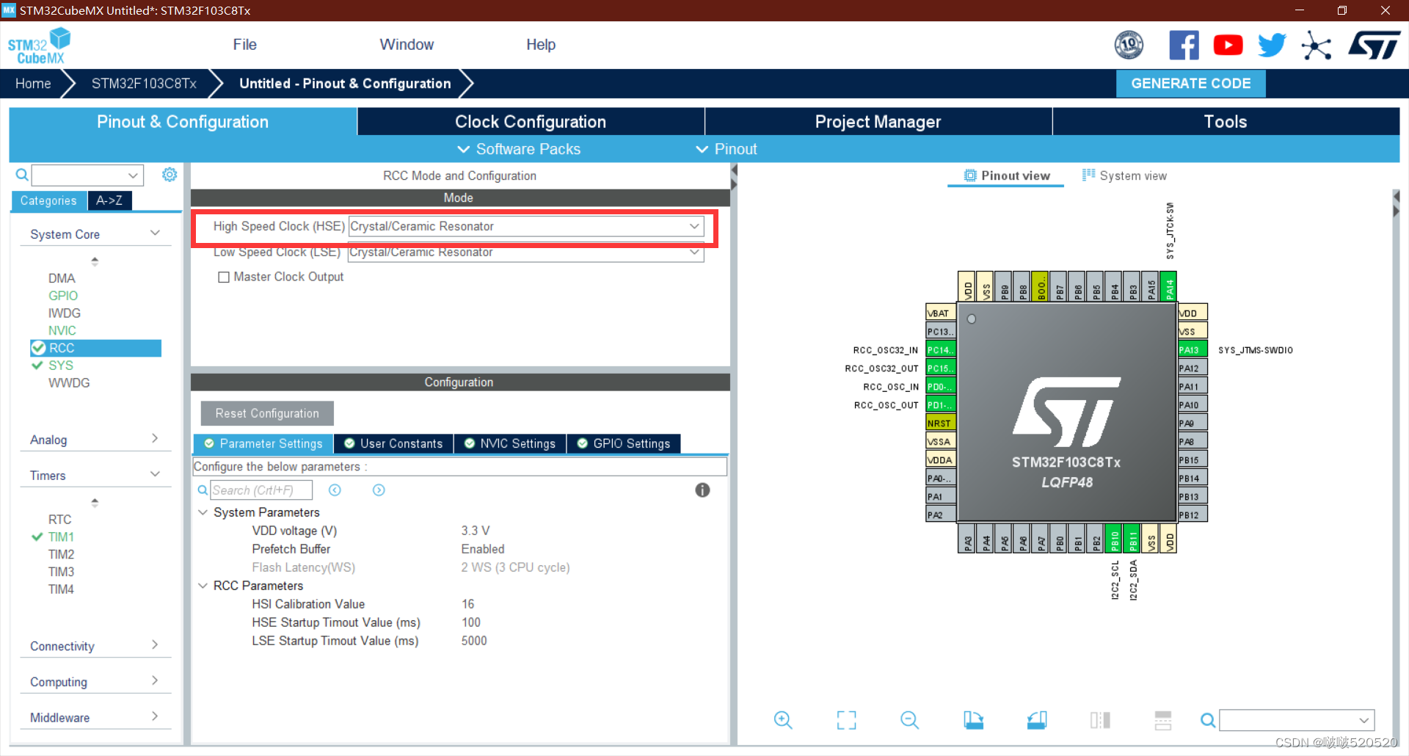The width and height of the screenshot is (1409, 756).
Task: Click Reset Configuration button
Action: pos(267,413)
